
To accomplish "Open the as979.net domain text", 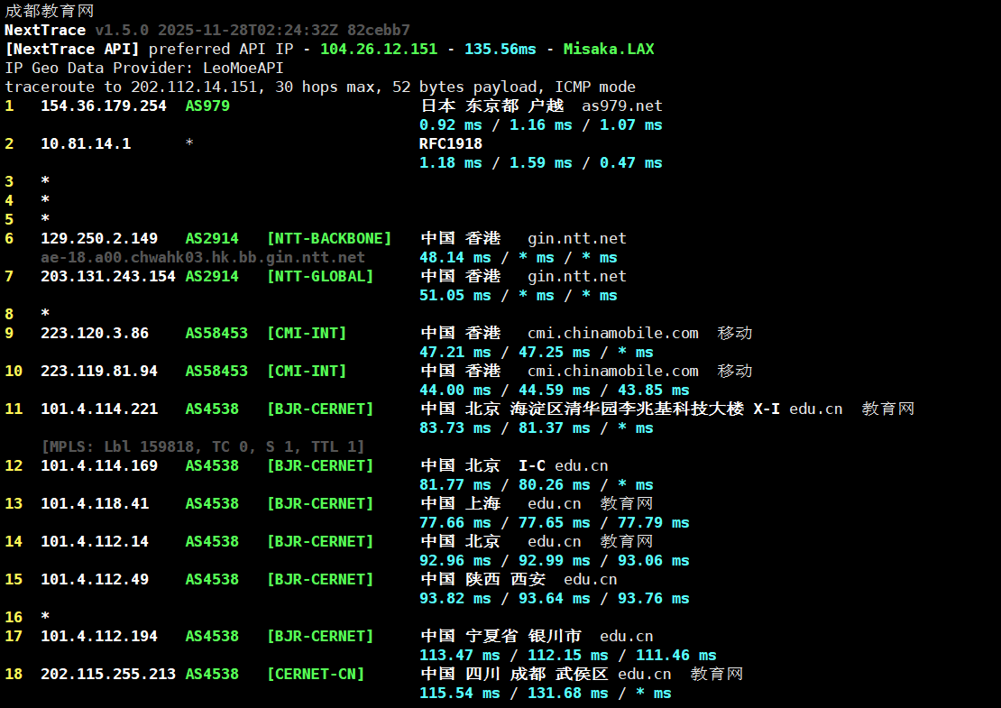I will (622, 106).
